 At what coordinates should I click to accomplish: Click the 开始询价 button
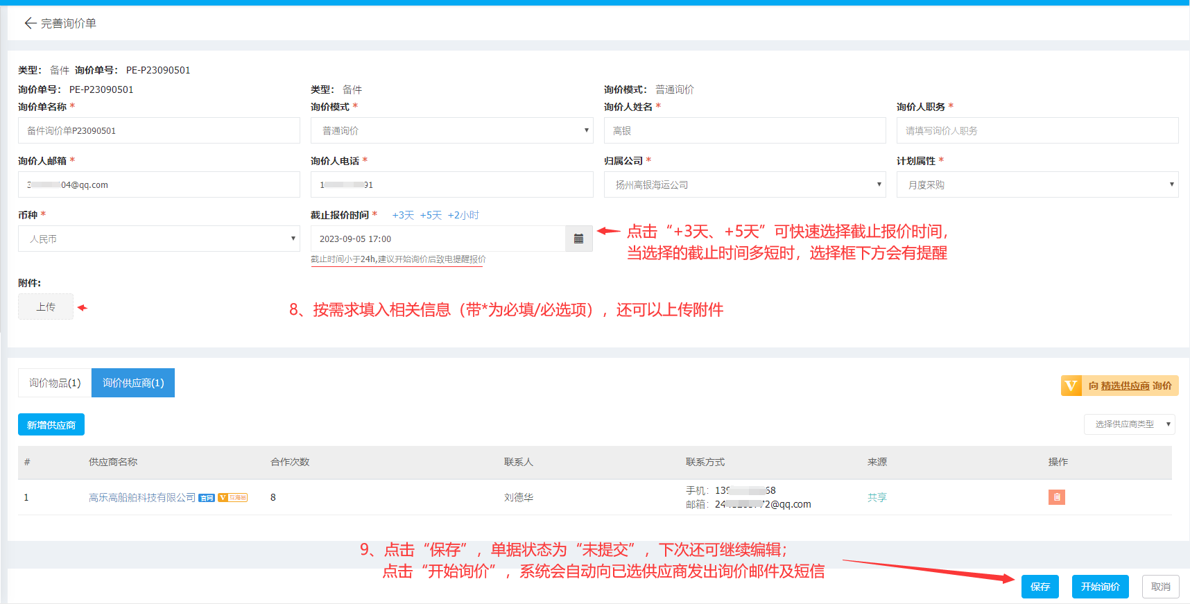[x=1101, y=587]
